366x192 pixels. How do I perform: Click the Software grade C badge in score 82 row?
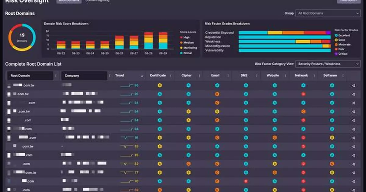click(332, 164)
